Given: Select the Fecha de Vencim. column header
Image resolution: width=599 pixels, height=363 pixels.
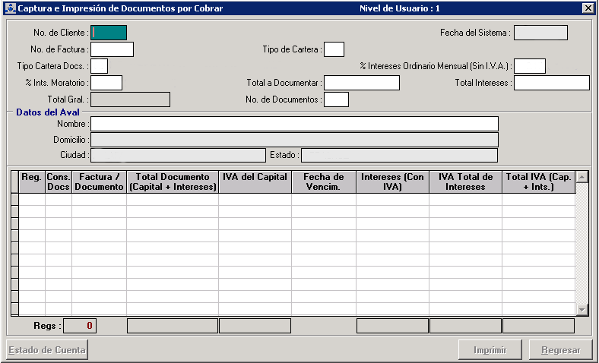Looking at the screenshot, I should (323, 182).
